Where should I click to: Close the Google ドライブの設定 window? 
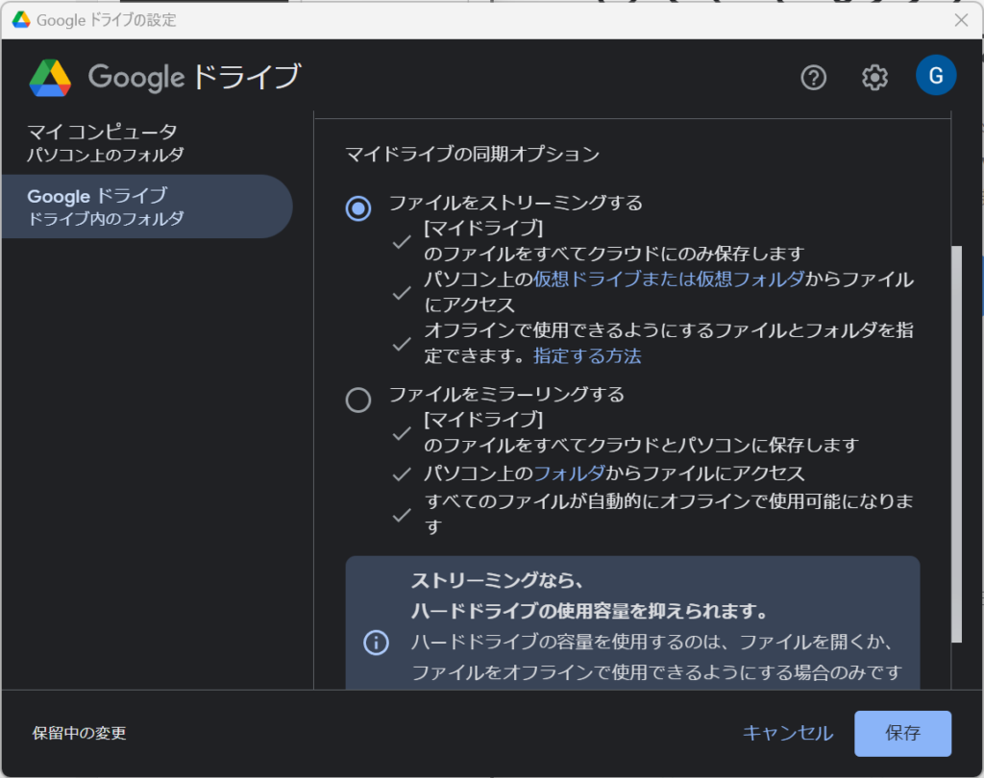(x=961, y=20)
